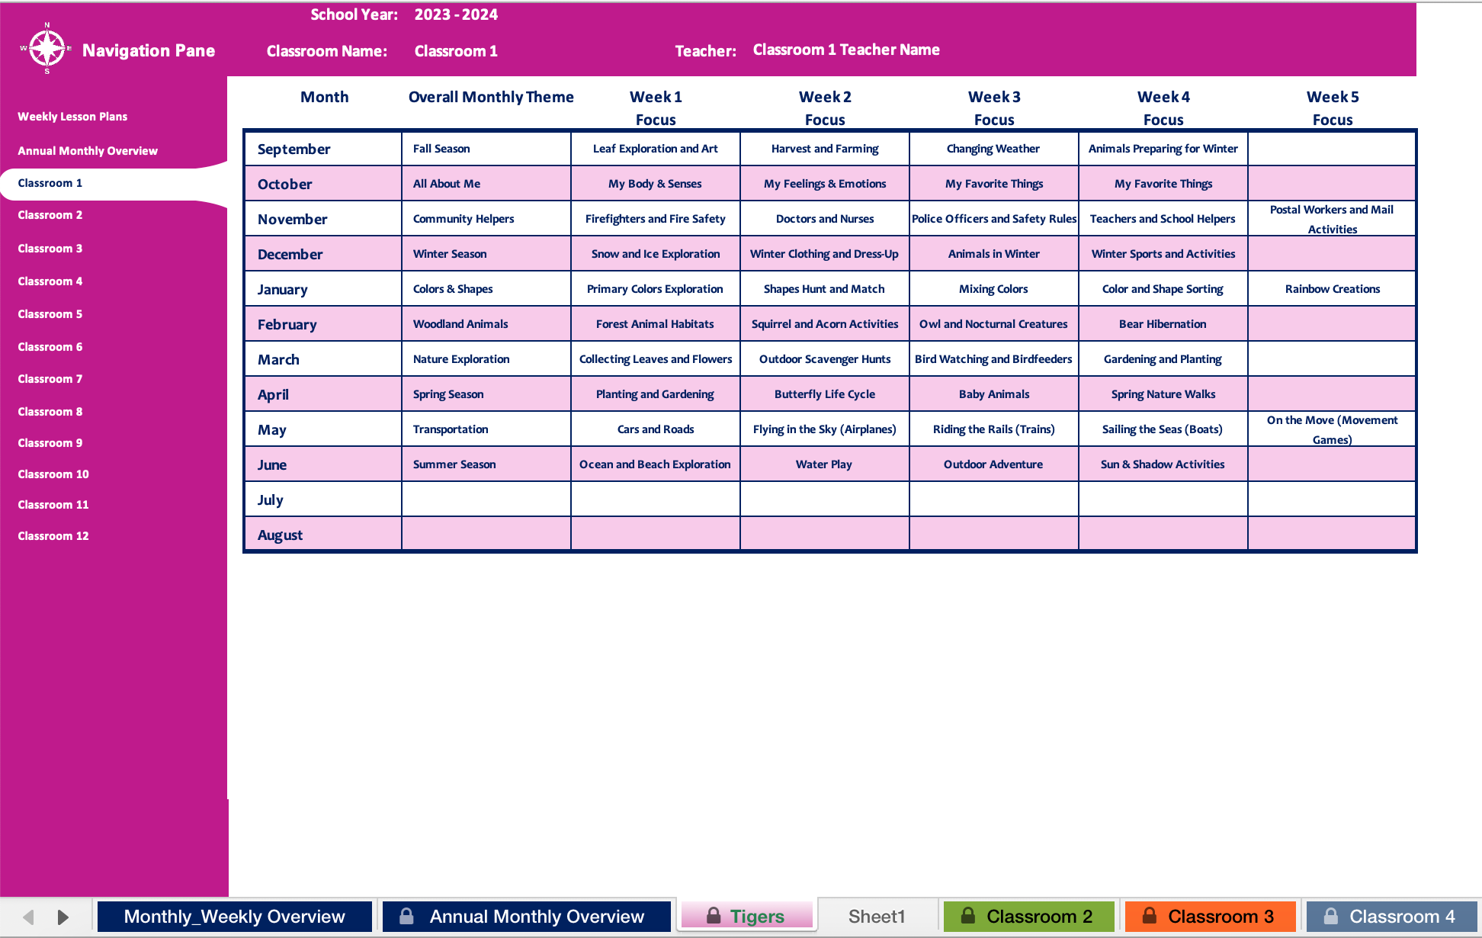Click the Rainbow Creations cell

(x=1332, y=289)
